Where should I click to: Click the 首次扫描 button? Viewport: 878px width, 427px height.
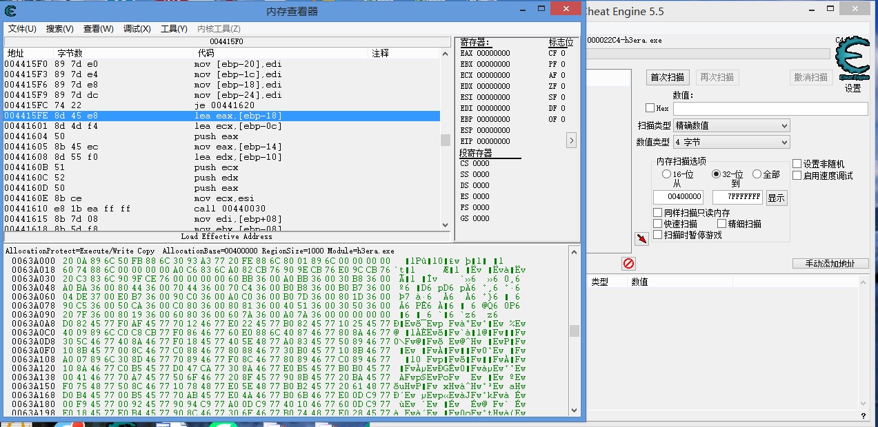tap(668, 76)
